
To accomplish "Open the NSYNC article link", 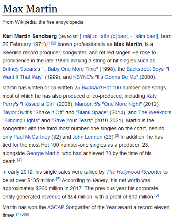I will coord(81,77).
